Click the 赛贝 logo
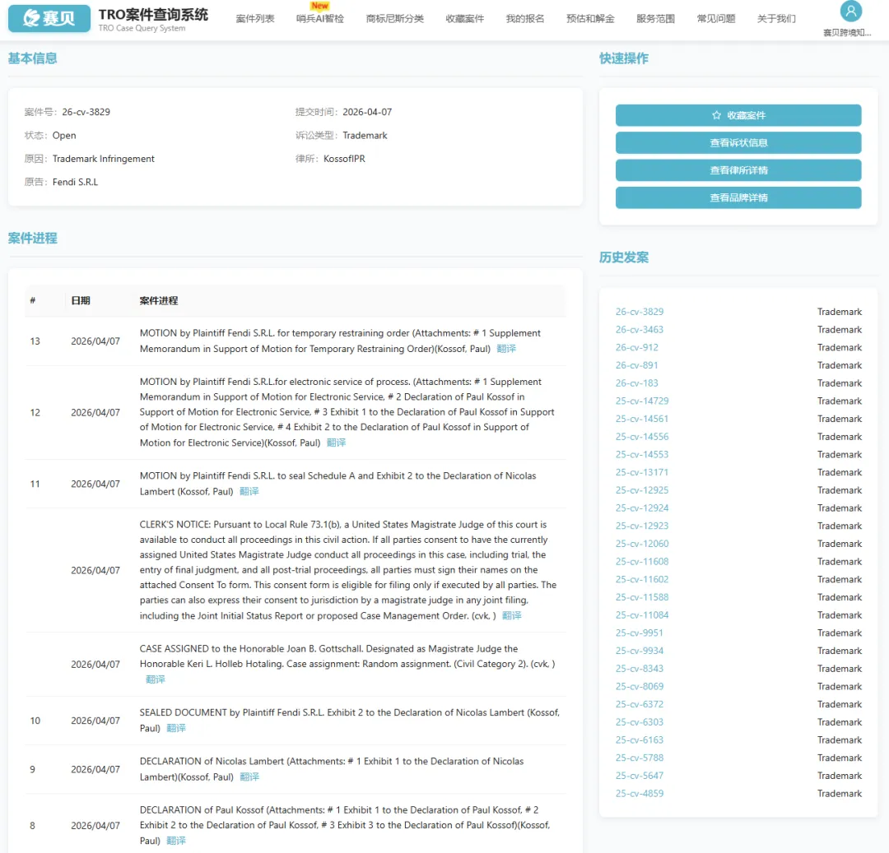The height and width of the screenshot is (853, 889). point(49,18)
